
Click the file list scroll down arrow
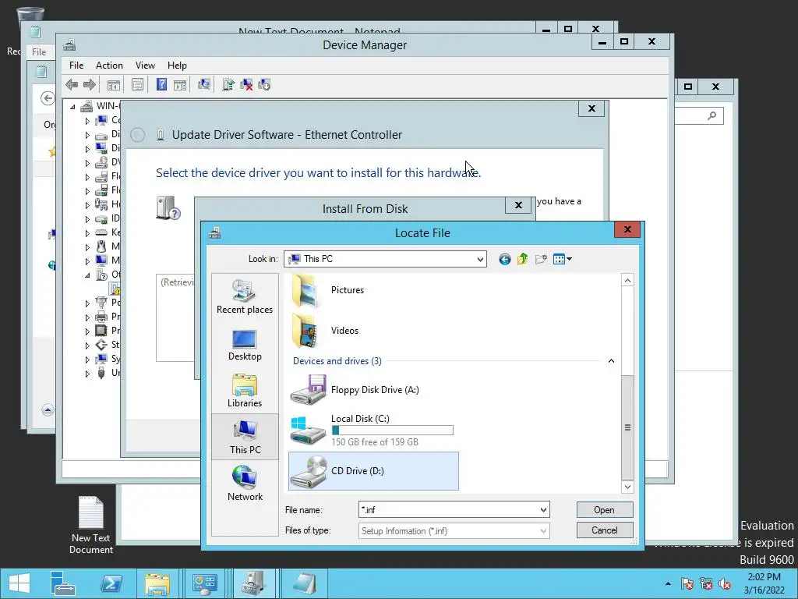(x=627, y=487)
